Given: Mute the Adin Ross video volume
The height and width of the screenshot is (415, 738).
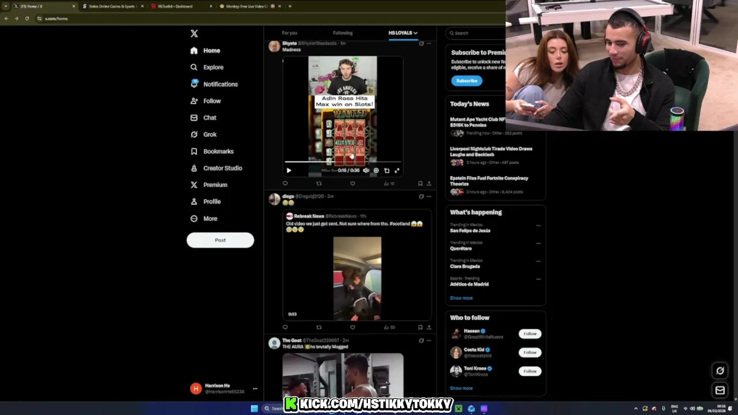Looking at the screenshot, I should click(366, 170).
